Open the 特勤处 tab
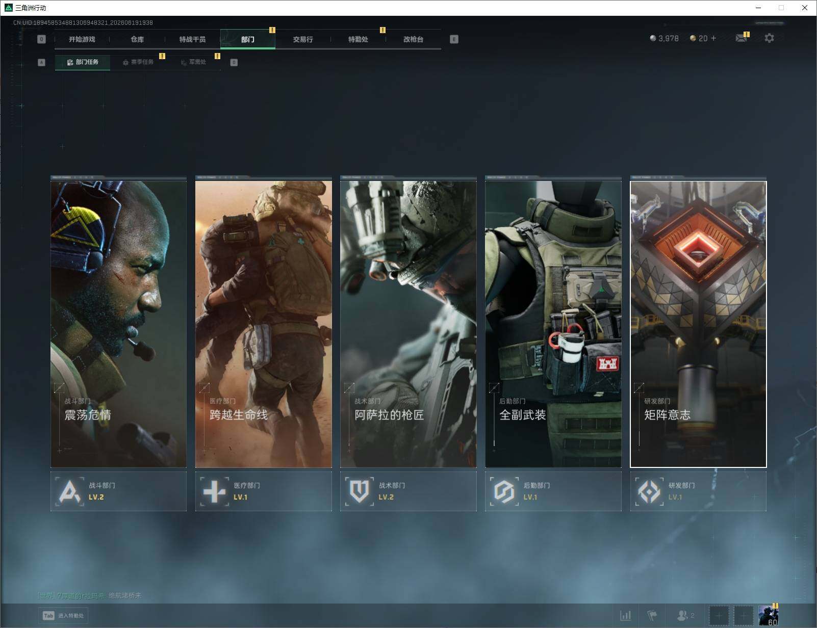This screenshot has width=817, height=628. (358, 39)
